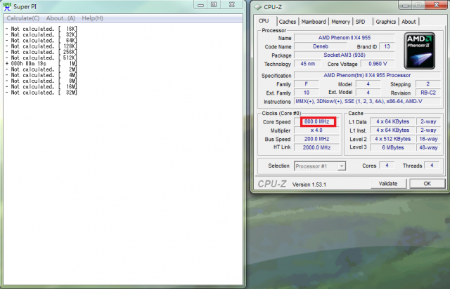450x289 pixels.
Task: Click the AMD Phenom II processor logo
Action: point(420,51)
